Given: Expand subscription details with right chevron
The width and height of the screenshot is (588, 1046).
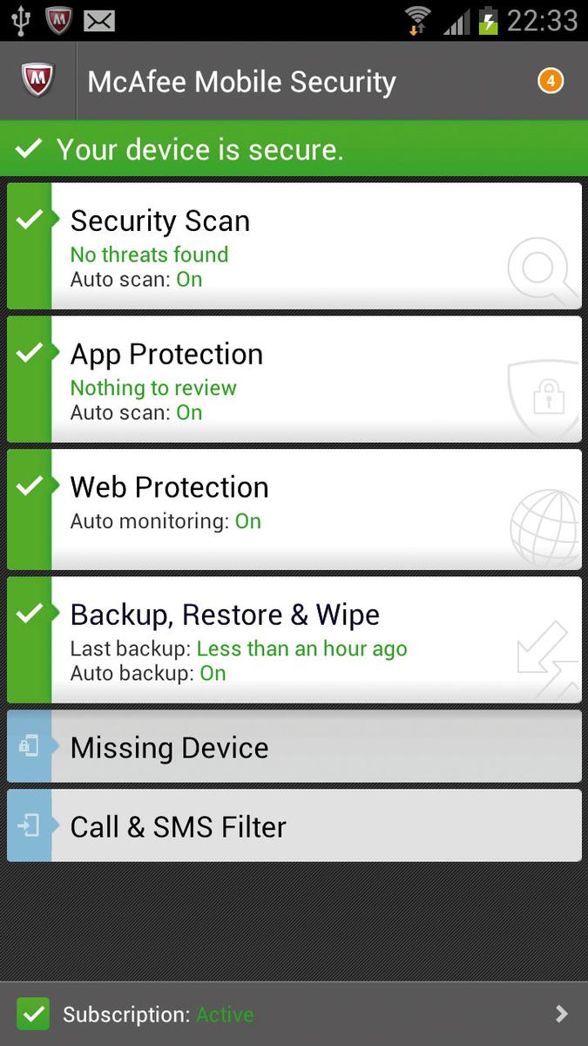Looking at the screenshot, I should tap(562, 1014).
